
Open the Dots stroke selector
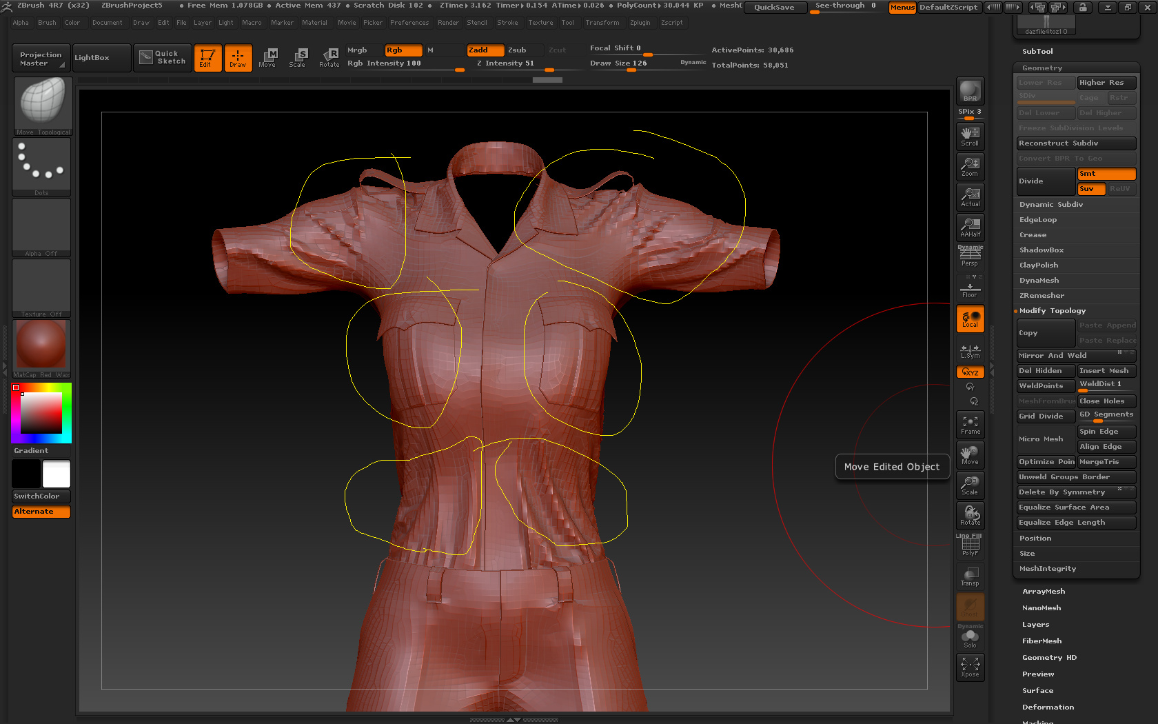click(41, 167)
